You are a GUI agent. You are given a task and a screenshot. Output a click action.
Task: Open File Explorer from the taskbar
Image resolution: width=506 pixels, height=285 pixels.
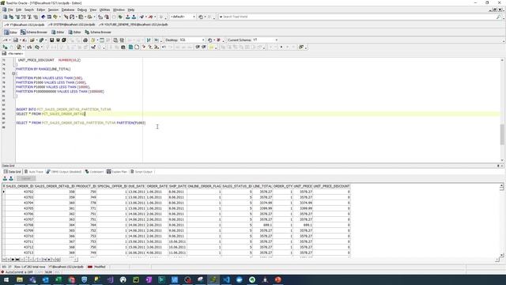pos(20,279)
